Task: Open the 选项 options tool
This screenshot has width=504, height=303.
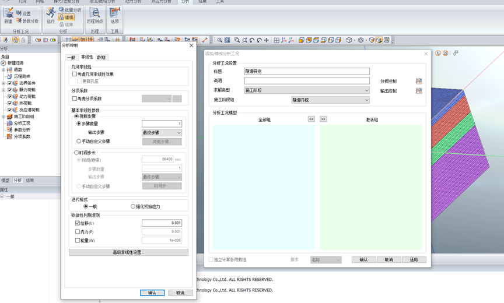Action: point(115,15)
